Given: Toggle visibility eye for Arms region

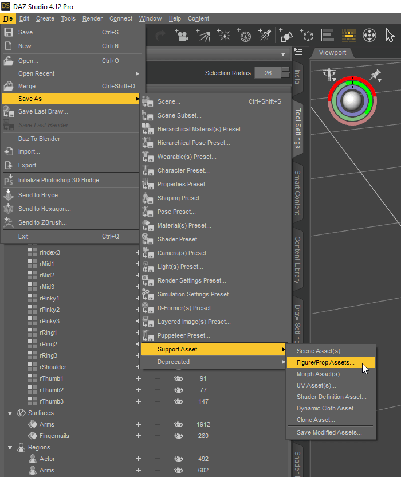Looking at the screenshot, I should (x=179, y=470).
